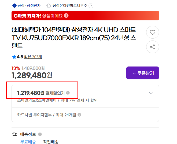
Task: Click info icon next to 배송정보
Action: point(40,134)
